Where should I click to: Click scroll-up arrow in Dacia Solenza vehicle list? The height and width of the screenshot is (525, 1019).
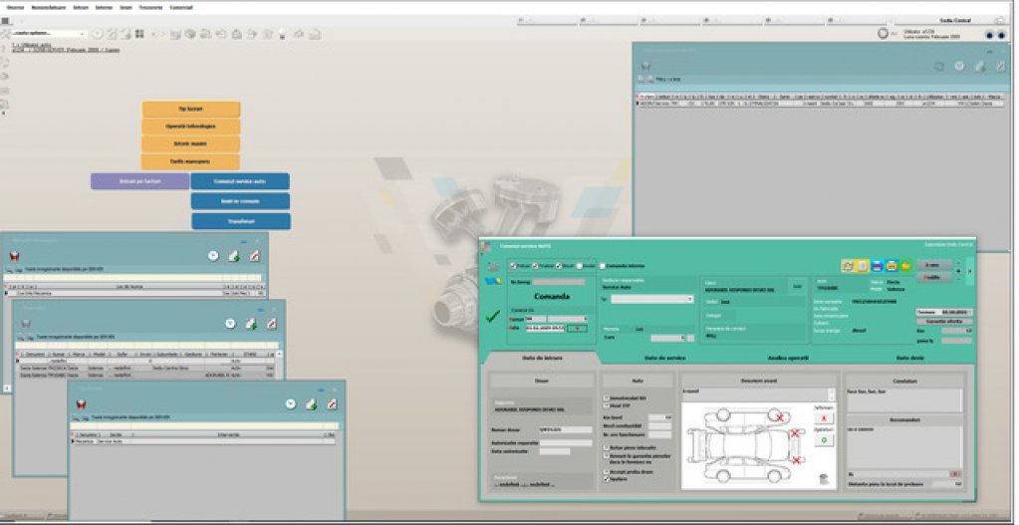280,354
